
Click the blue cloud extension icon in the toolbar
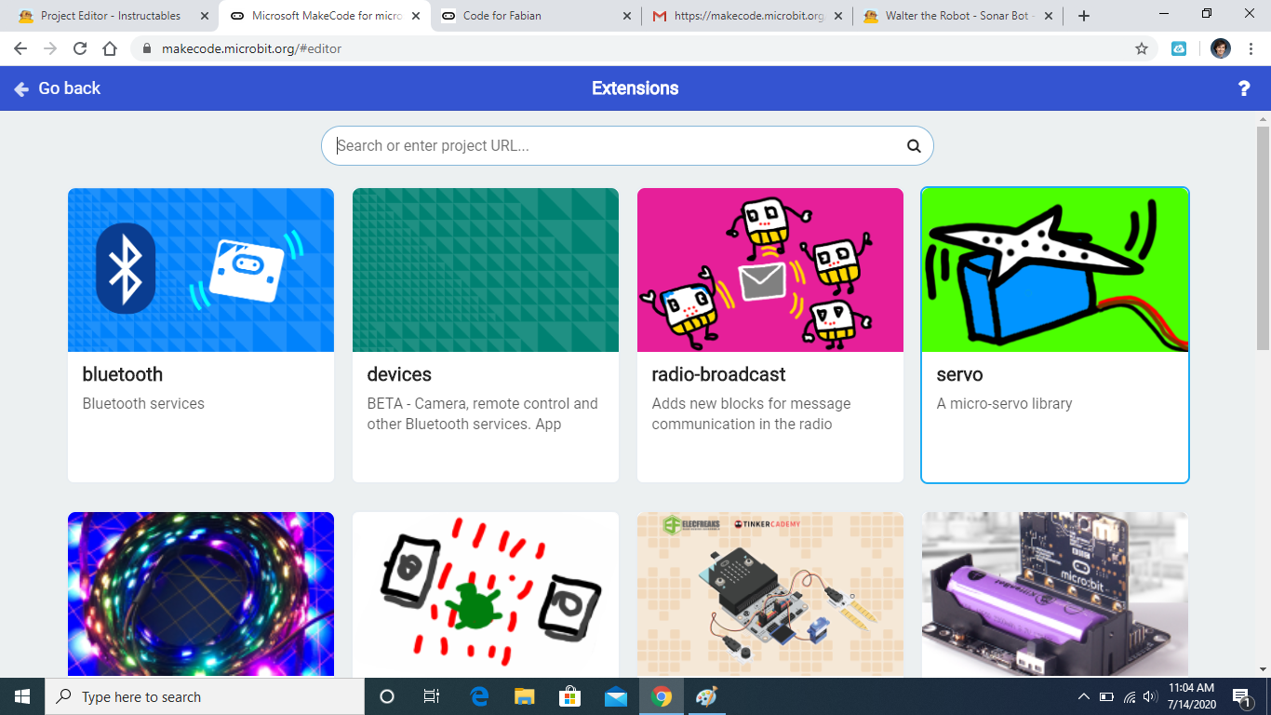(x=1179, y=48)
